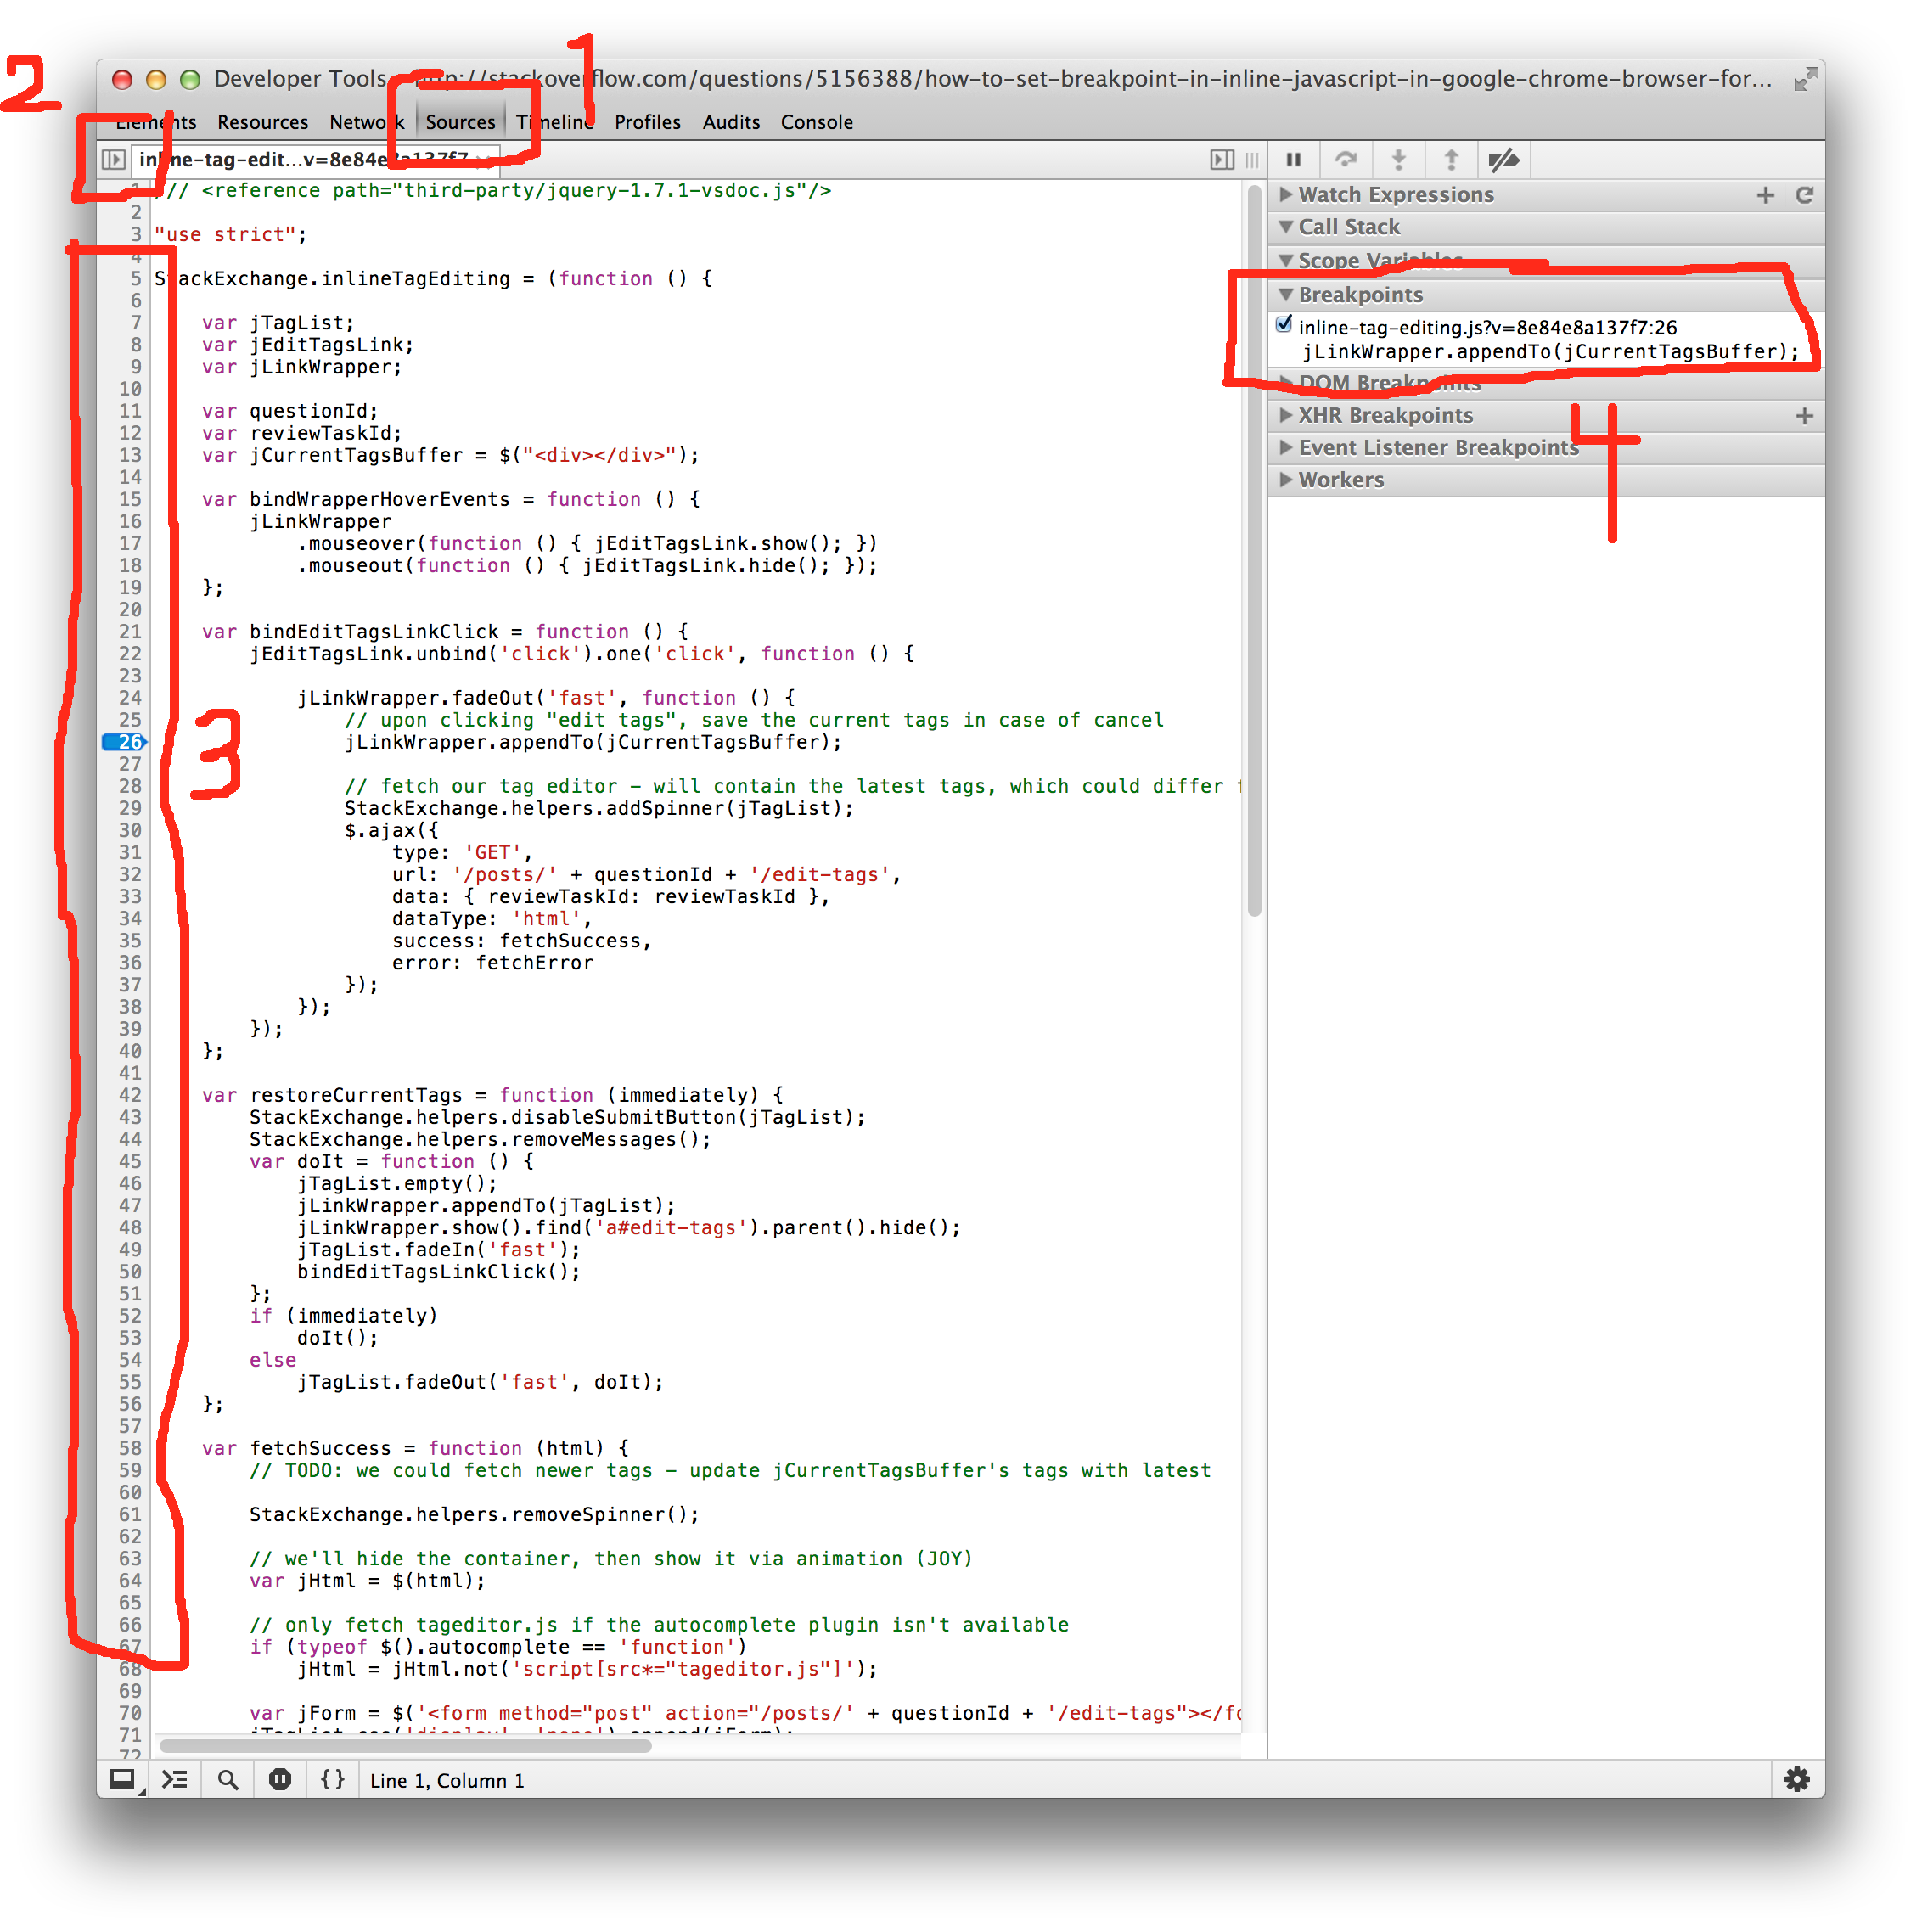Set breakpoint on line number 64
1922x1932 pixels.
(x=130, y=1582)
